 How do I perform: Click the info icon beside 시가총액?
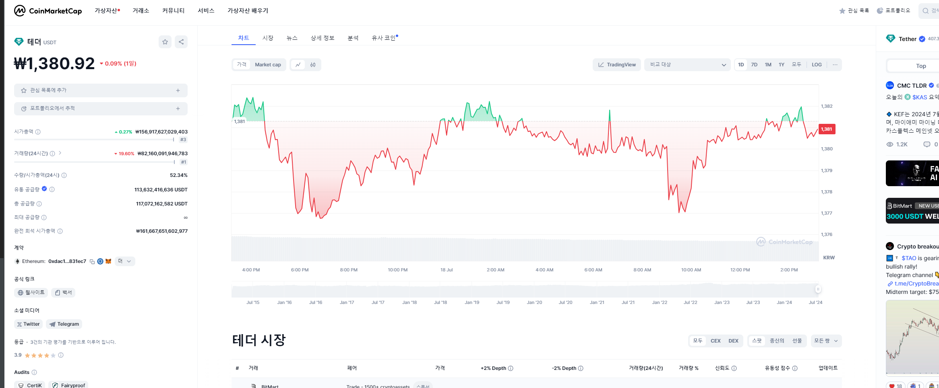coord(38,132)
